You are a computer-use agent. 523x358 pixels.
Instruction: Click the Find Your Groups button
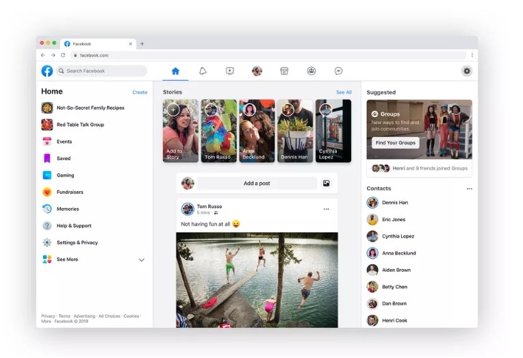[396, 143]
